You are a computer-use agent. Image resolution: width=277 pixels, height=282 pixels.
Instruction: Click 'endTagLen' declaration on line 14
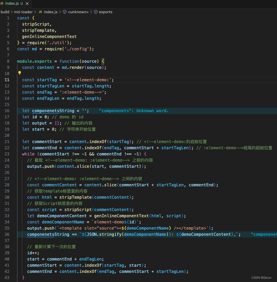click(48, 98)
